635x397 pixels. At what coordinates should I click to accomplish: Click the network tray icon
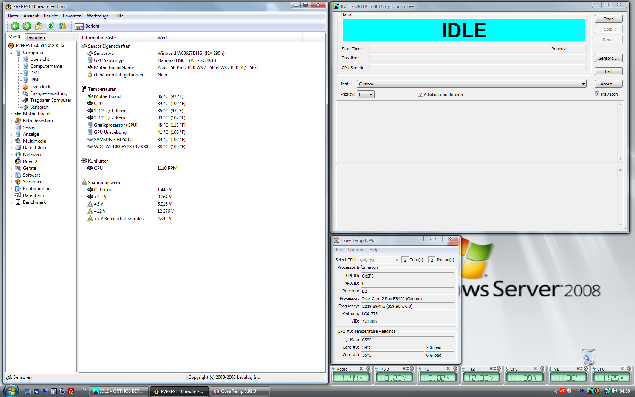click(607, 391)
